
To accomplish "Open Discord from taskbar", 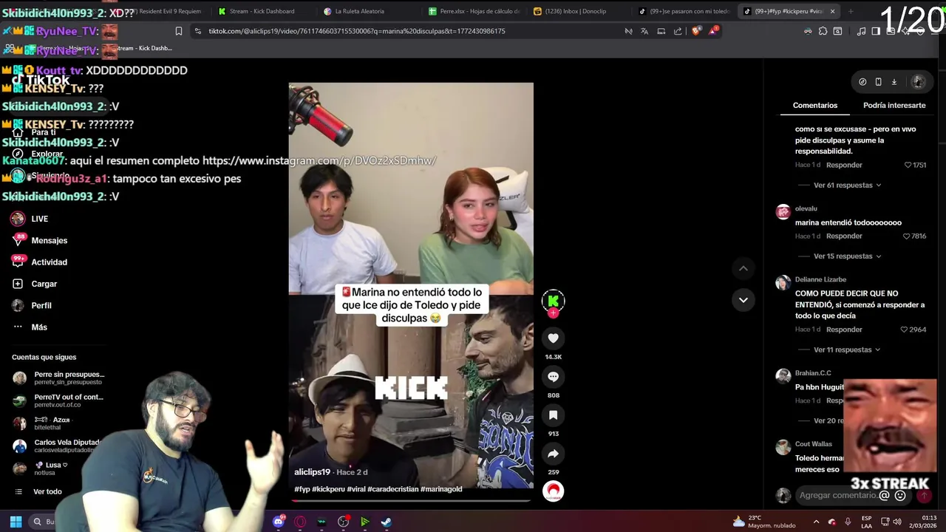I will [279, 522].
